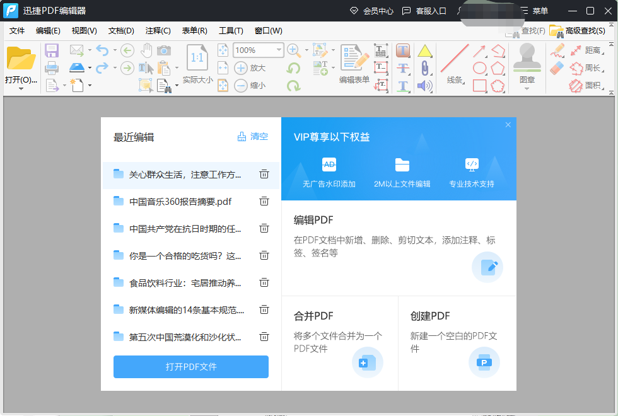The width and height of the screenshot is (618, 416).
Task: Select the eraser tool
Action: point(557,68)
